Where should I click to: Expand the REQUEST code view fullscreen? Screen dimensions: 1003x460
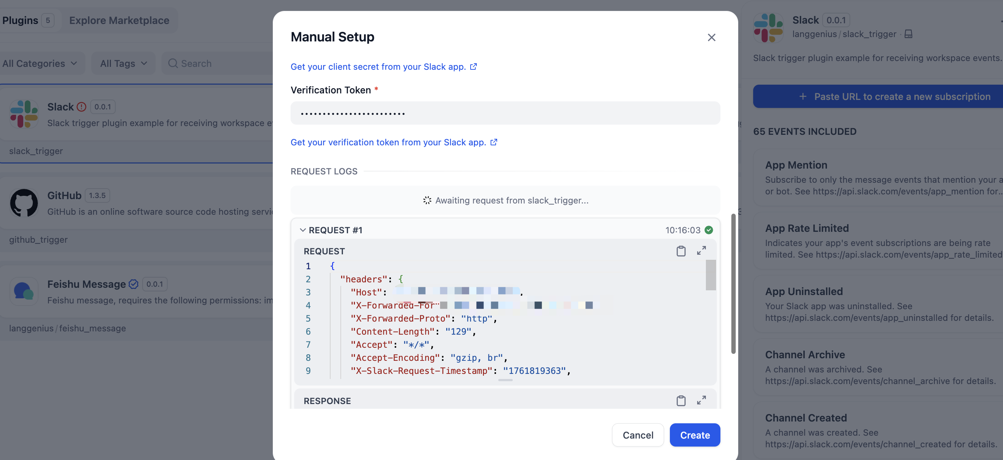(701, 251)
